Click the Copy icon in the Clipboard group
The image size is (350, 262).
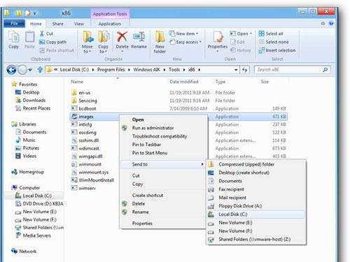pyautogui.click(x=14, y=40)
